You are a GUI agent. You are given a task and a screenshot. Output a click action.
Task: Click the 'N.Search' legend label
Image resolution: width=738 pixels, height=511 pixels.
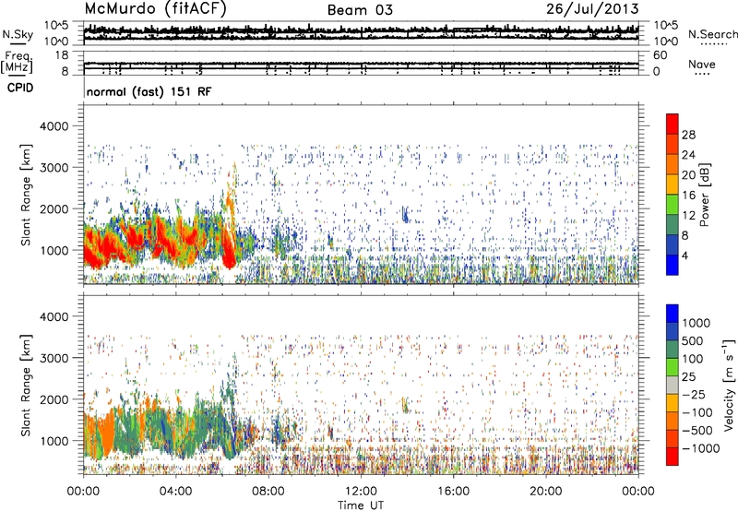(x=712, y=34)
